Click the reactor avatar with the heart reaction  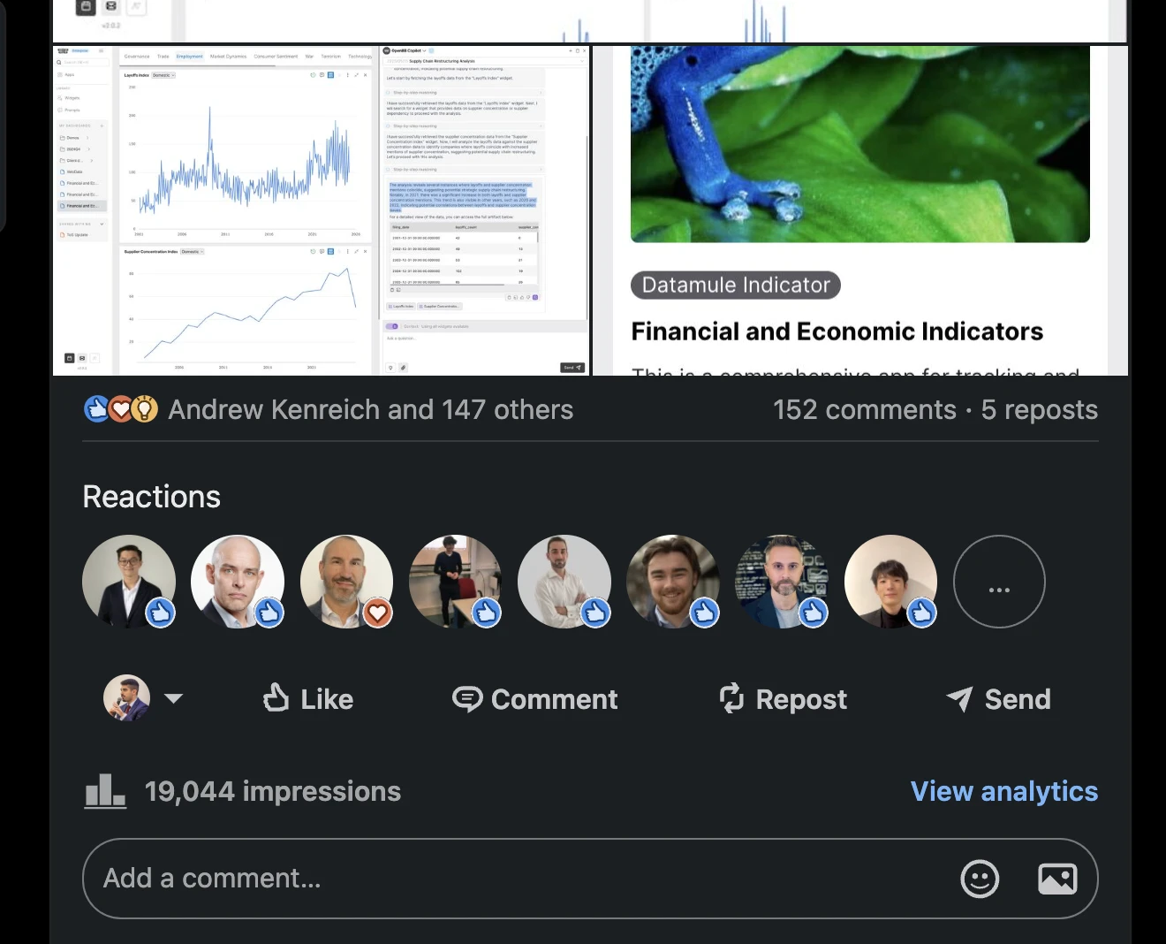click(x=347, y=582)
